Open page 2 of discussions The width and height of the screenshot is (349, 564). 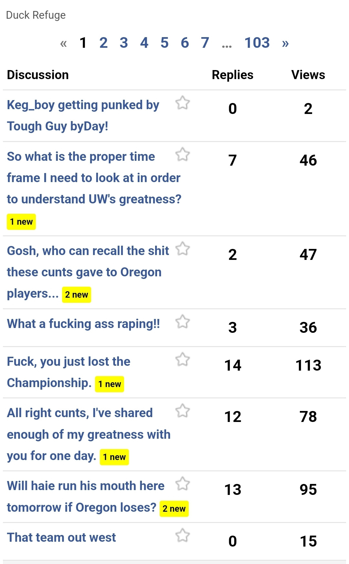103,43
